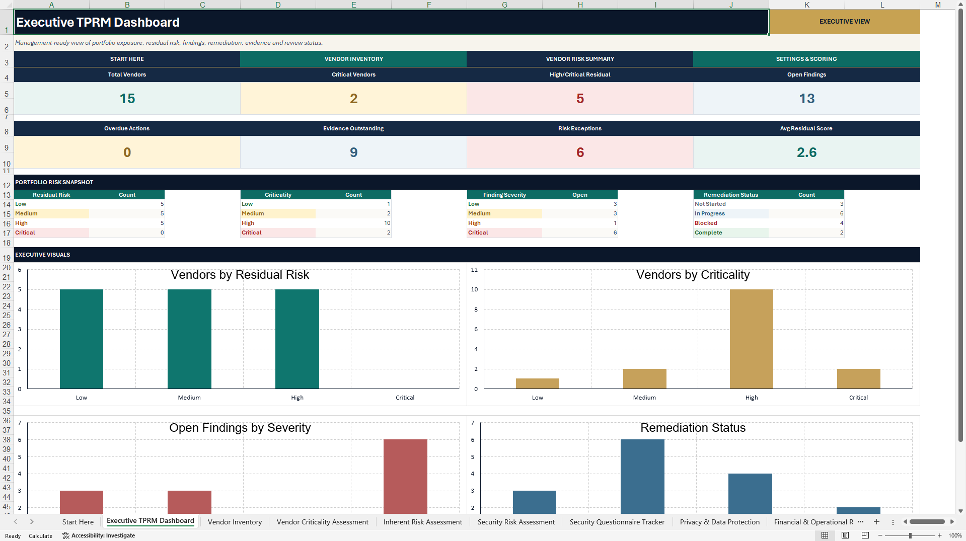966x541 pixels.
Task: Click Calculate in status bar
Action: tap(40, 536)
